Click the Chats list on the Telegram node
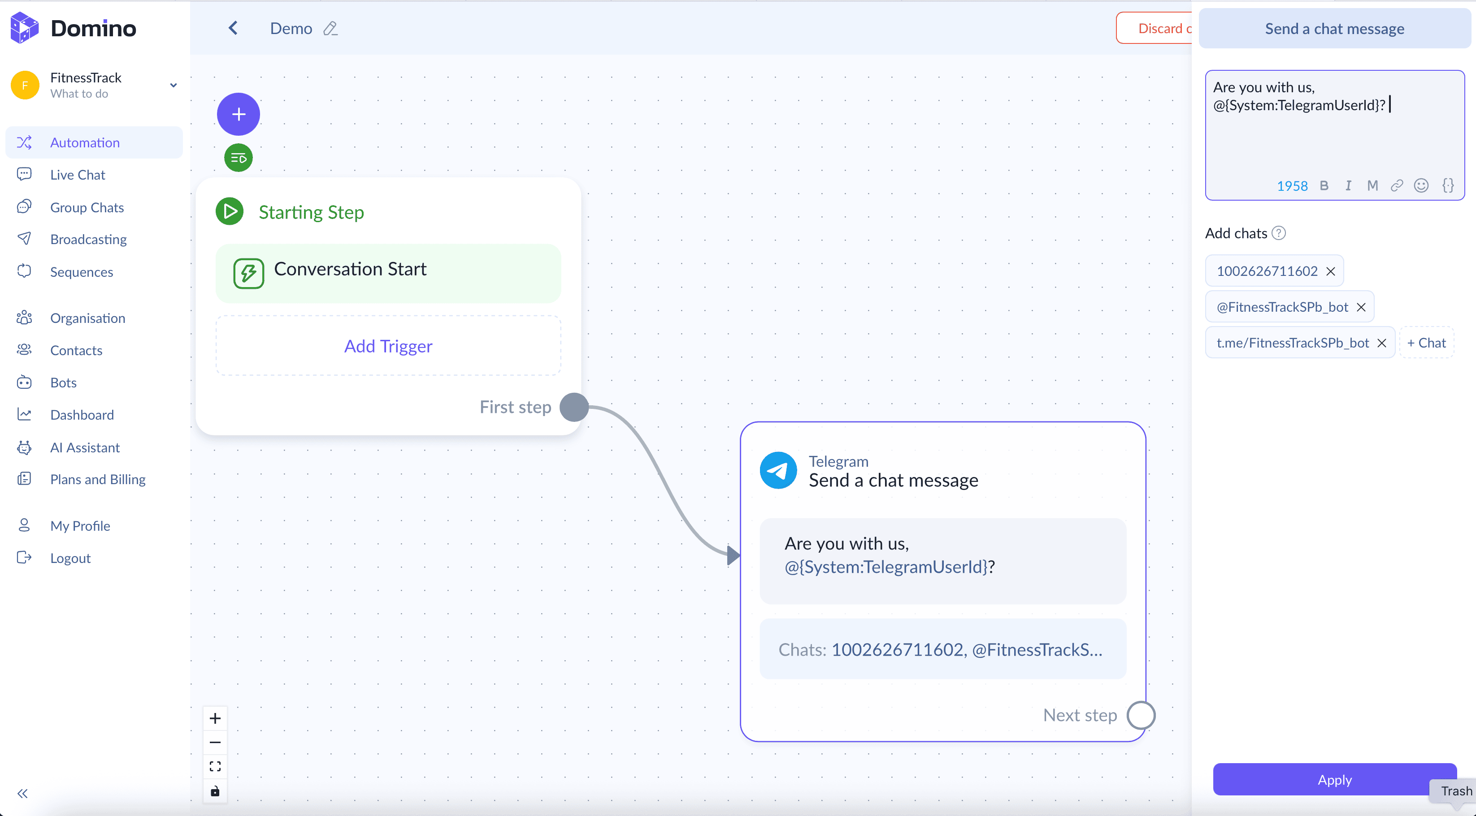The height and width of the screenshot is (816, 1476). point(942,649)
